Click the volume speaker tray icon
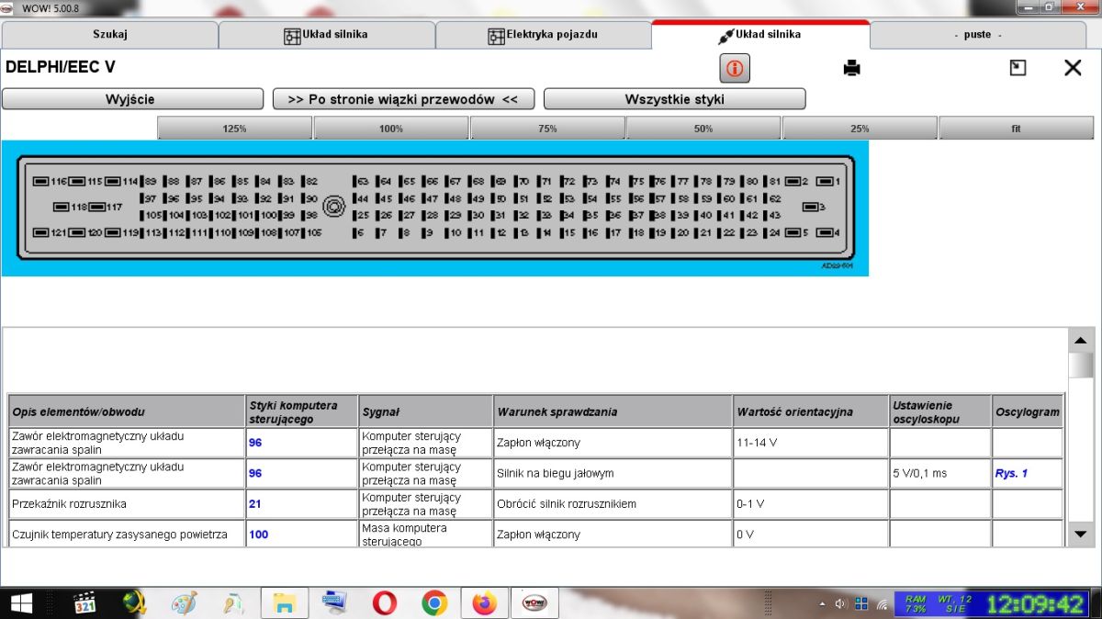Viewport: 1102px width, 619px height. point(840,604)
